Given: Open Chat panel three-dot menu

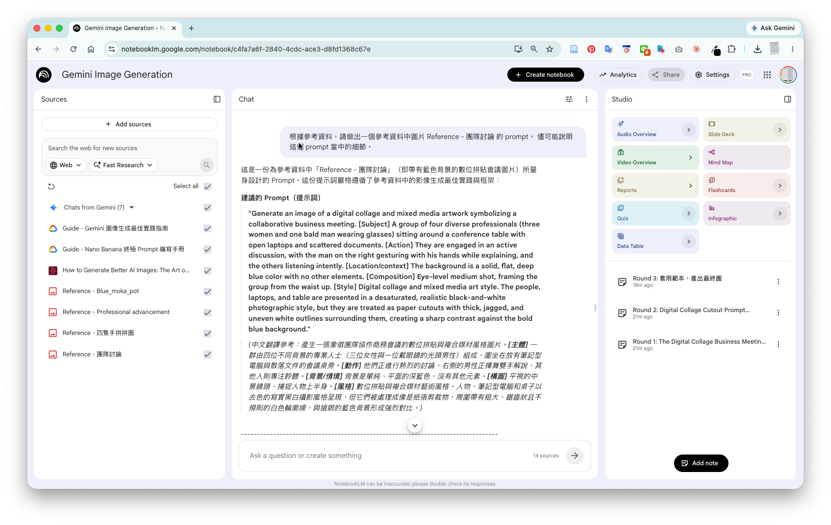Looking at the screenshot, I should click(x=587, y=99).
